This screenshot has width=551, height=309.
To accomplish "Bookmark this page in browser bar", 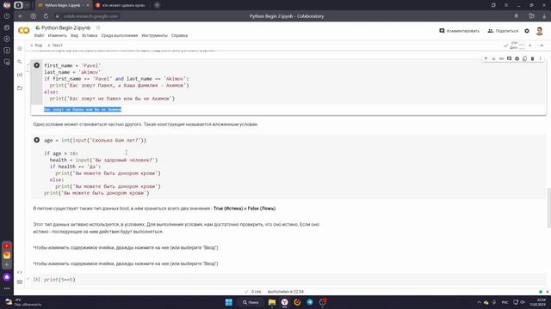I will [517, 16].
